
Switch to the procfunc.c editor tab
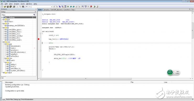(68, 10)
